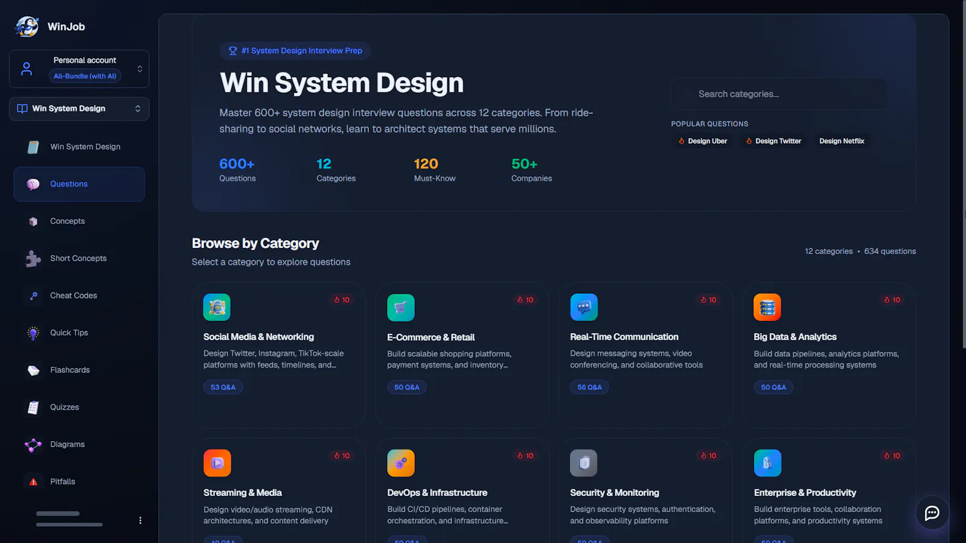
Task: Click the Enterprise & Productivity building icon
Action: (767, 463)
